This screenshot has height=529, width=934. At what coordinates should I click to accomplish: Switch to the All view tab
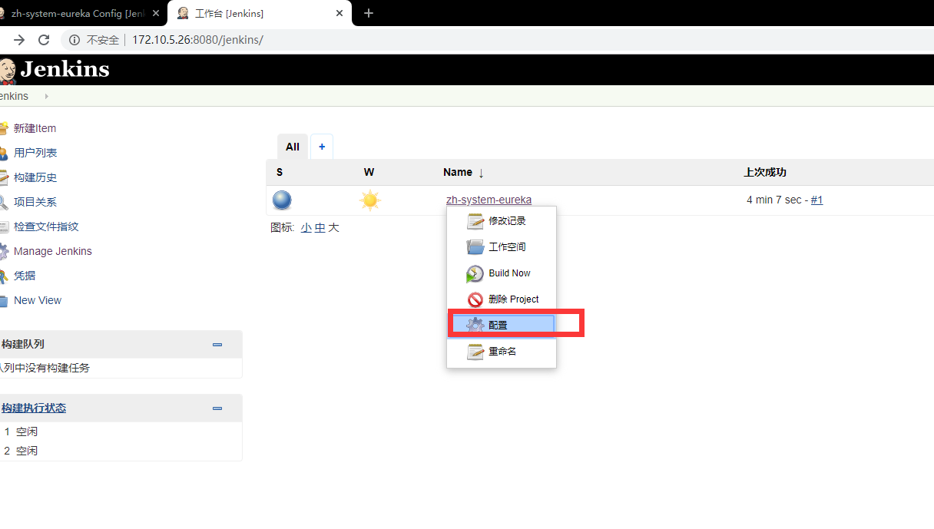pyautogui.click(x=293, y=147)
